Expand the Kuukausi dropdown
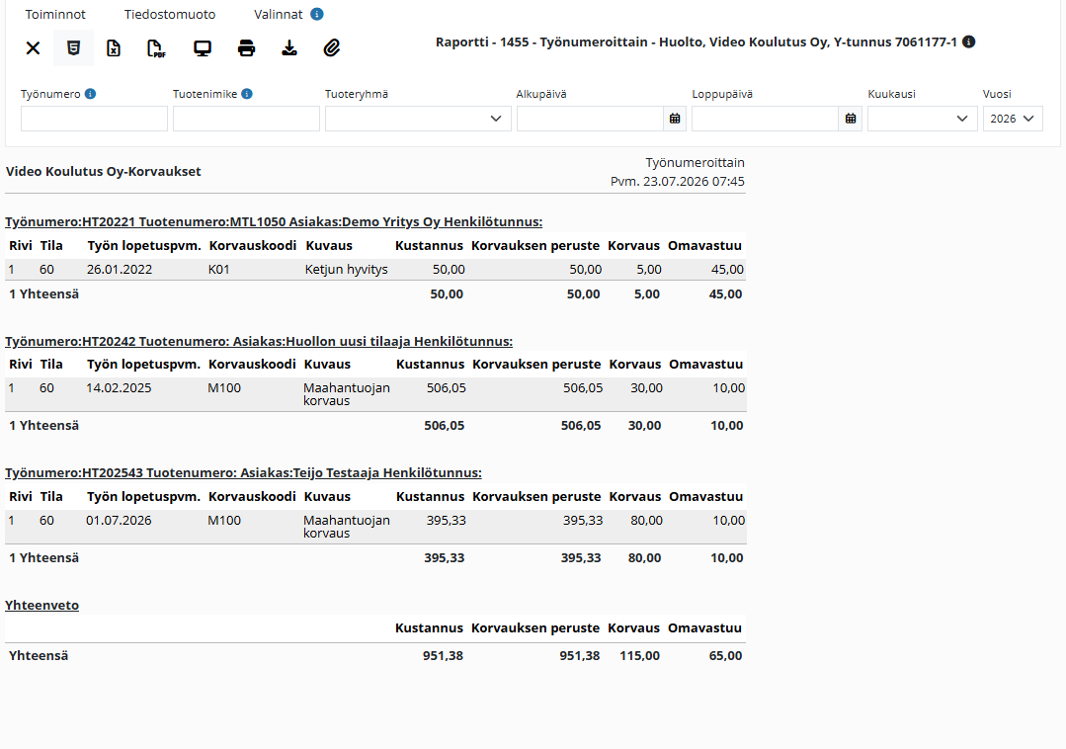The image size is (1066, 749). tap(923, 119)
